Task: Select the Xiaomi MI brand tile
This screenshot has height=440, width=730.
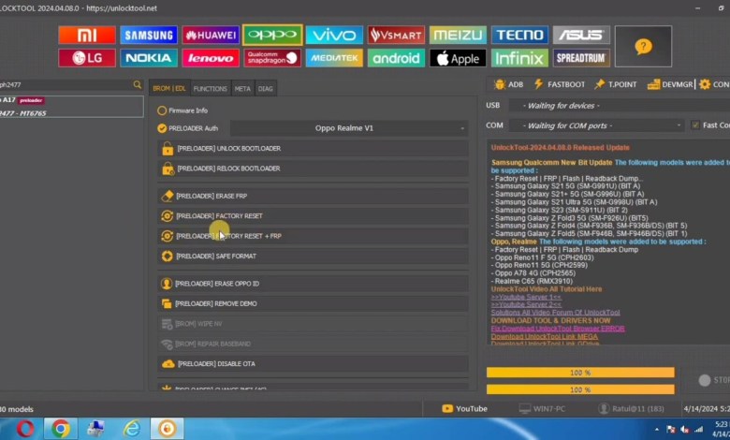Action: (x=87, y=35)
